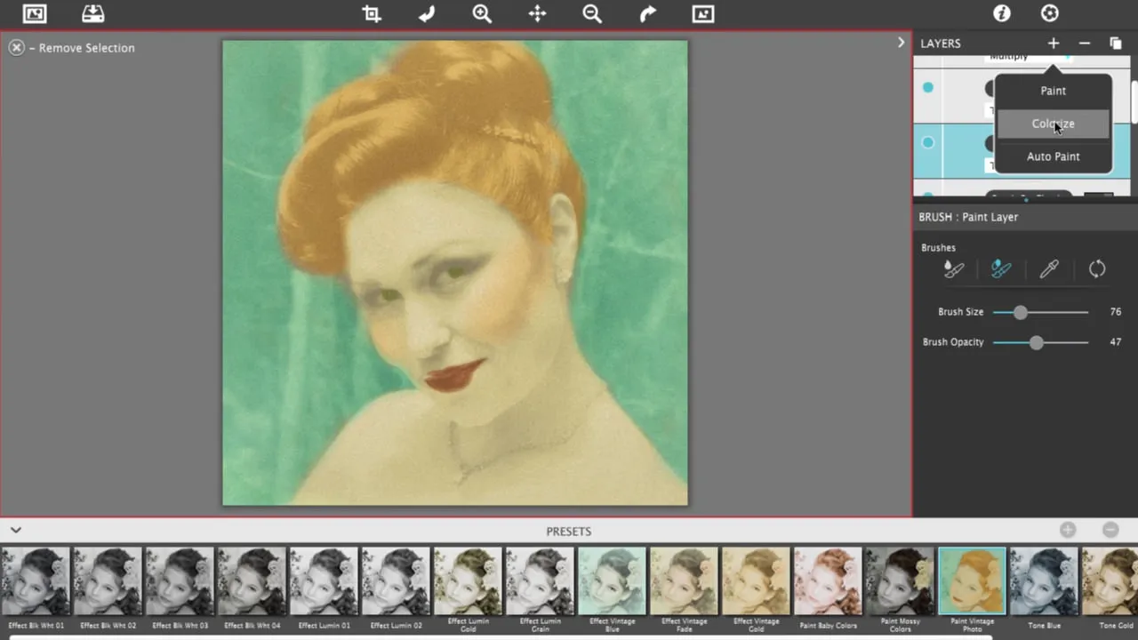This screenshot has height=640, width=1138.
Task: Choose Colorize from the add layer menu
Action: click(x=1054, y=124)
